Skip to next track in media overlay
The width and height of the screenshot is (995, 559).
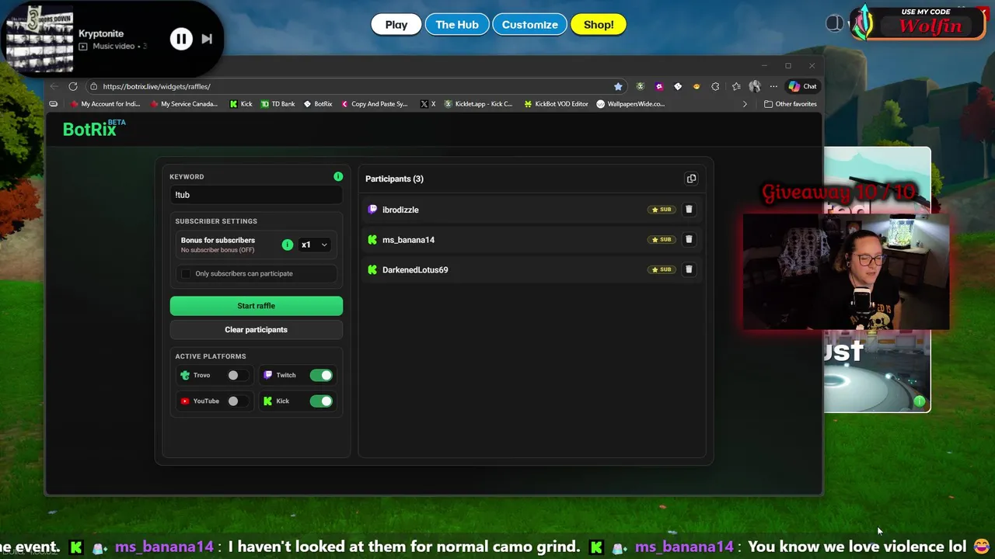207,39
